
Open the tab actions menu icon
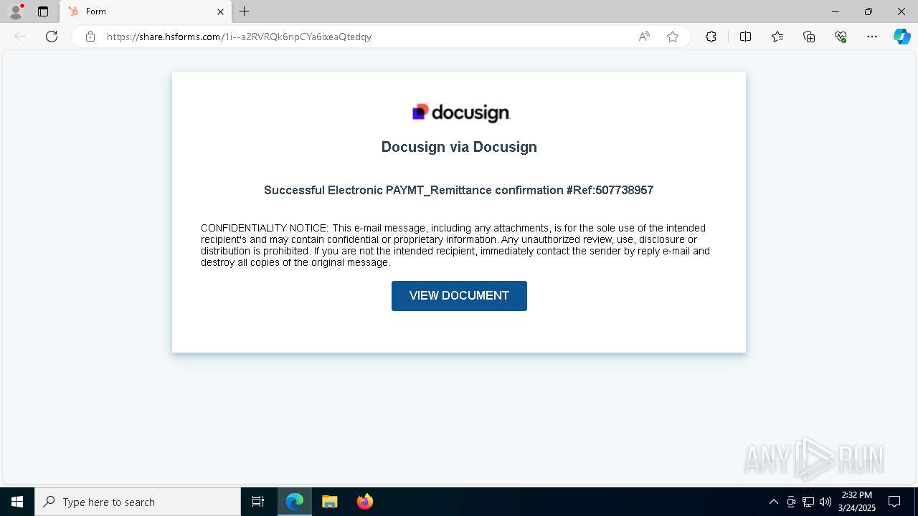point(43,11)
